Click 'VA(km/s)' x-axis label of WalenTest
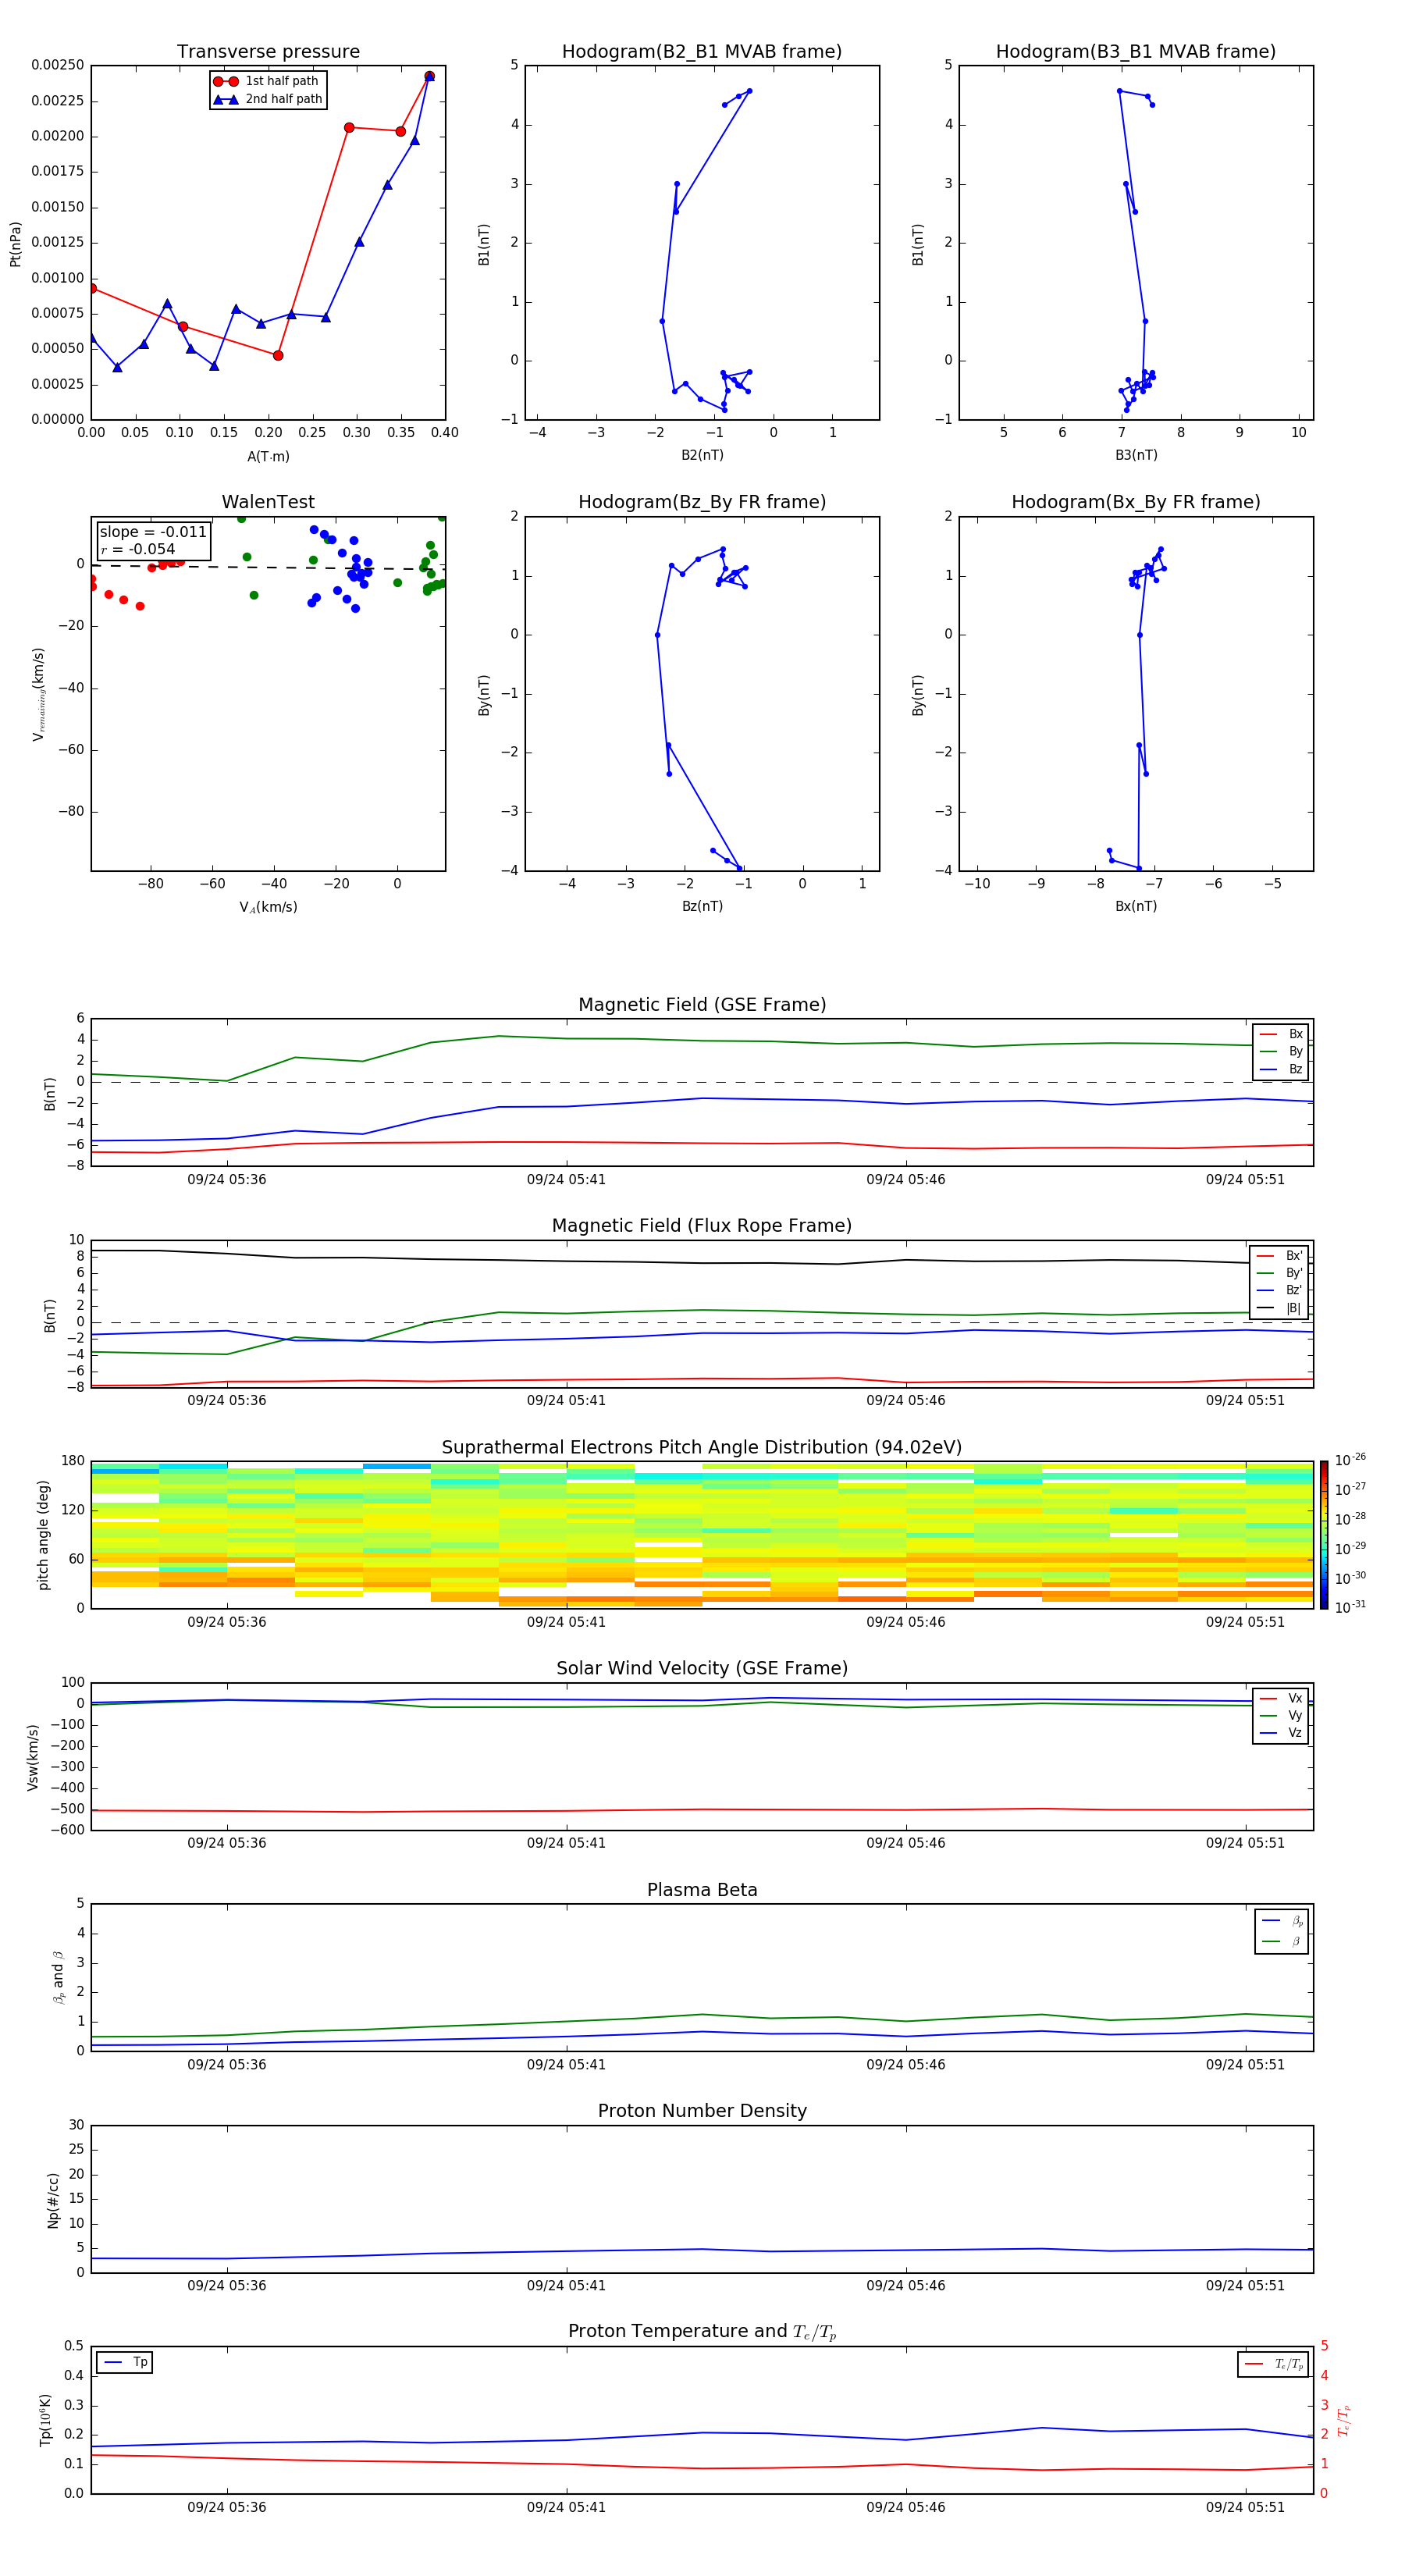Screen dimensions: 1405x2576 pyautogui.click(x=268, y=907)
